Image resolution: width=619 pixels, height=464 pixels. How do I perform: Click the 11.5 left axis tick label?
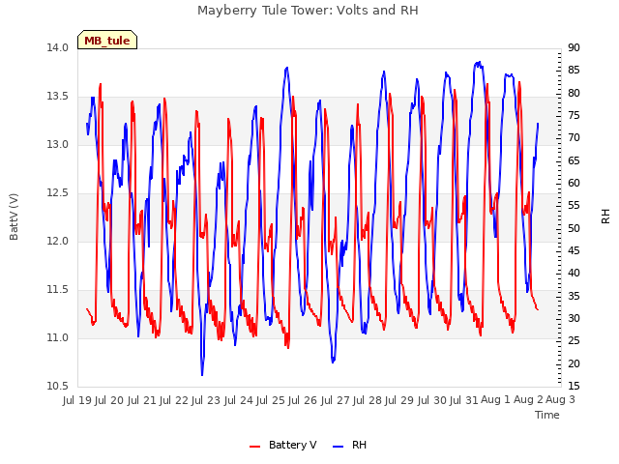[57, 290]
